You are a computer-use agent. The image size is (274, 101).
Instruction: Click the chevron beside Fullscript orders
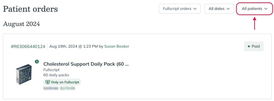tap(195, 9)
